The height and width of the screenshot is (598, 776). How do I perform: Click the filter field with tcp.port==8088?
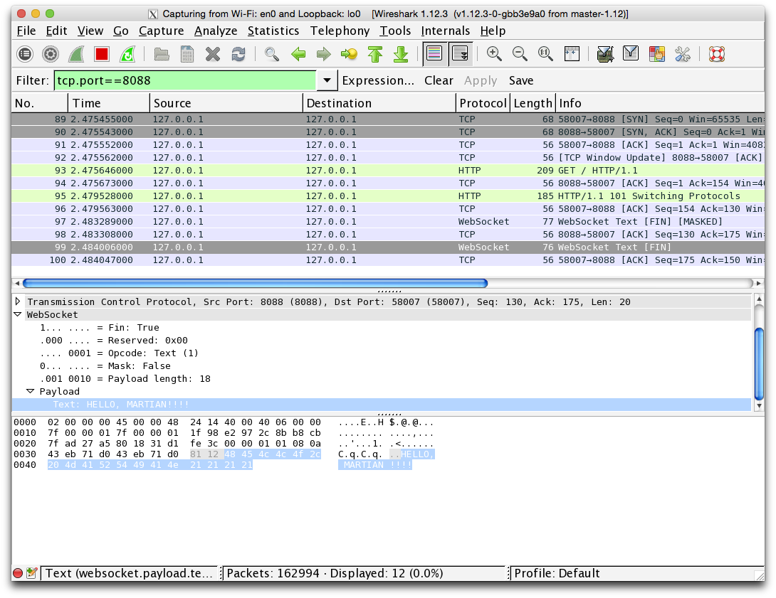(x=185, y=80)
